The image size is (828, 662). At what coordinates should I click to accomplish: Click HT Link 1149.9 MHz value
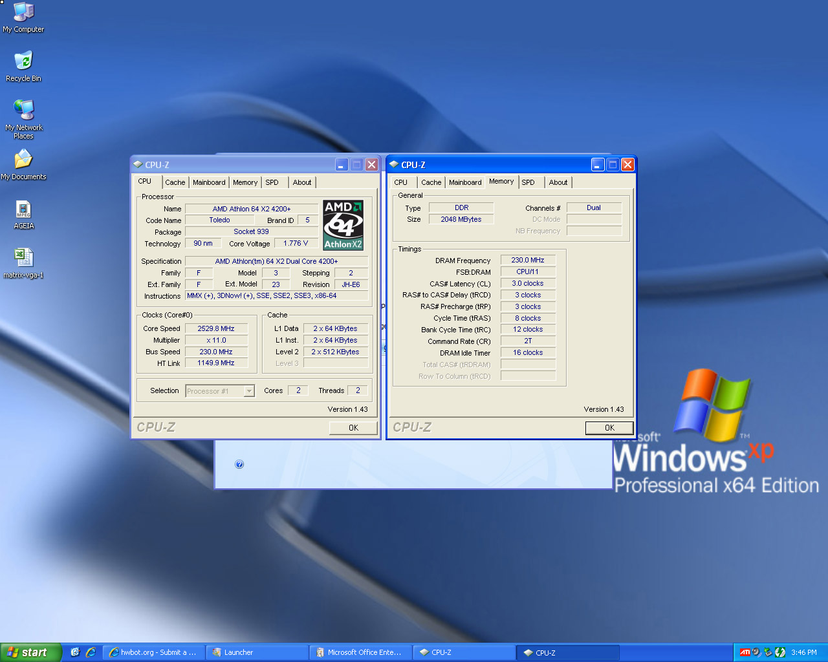[x=216, y=363]
